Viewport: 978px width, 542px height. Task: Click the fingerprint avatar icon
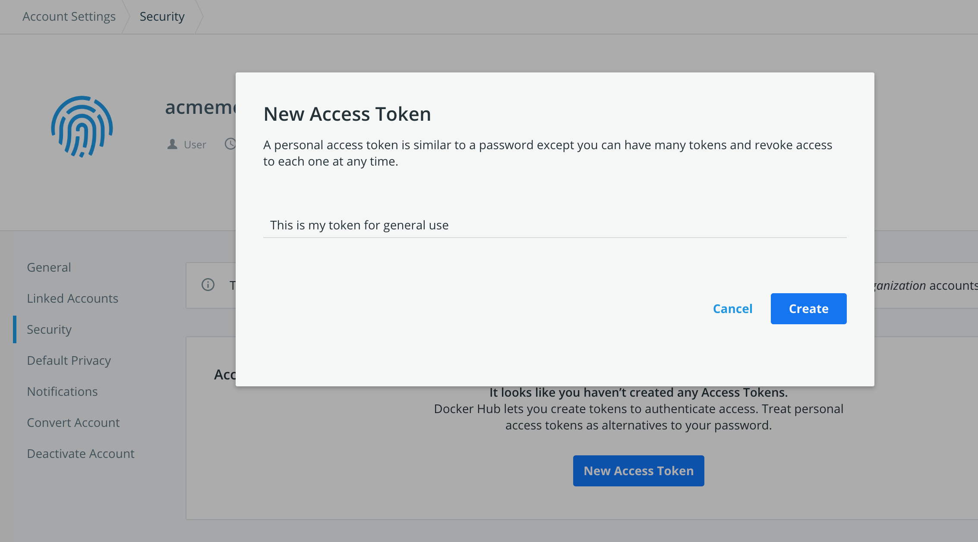point(82,126)
